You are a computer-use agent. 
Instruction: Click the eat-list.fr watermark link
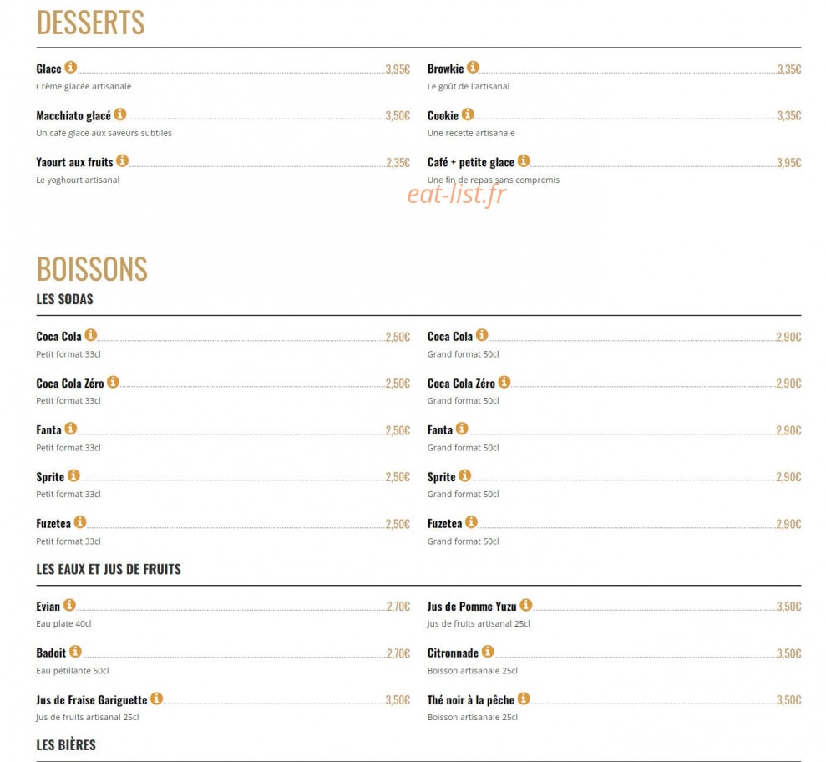pos(457,195)
